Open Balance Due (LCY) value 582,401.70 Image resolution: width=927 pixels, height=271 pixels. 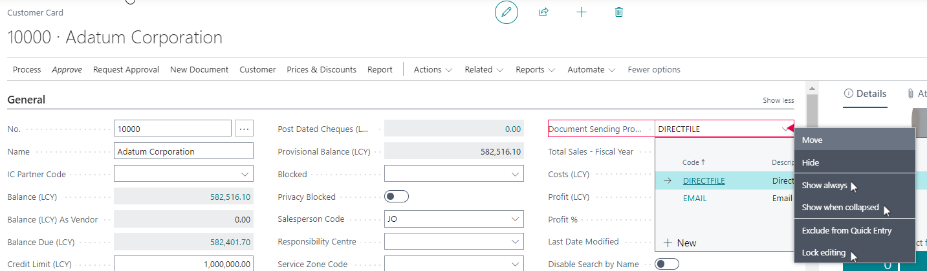(x=230, y=242)
